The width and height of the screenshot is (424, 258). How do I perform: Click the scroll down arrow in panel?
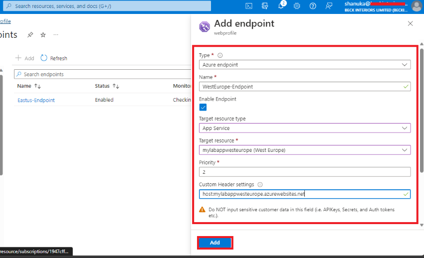[x=422, y=225]
